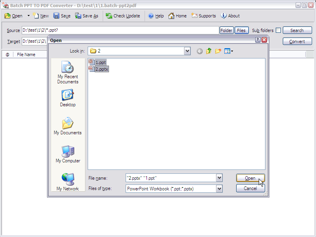Select the 2.pptx file
This screenshot has height=237, width=316.
99,69
